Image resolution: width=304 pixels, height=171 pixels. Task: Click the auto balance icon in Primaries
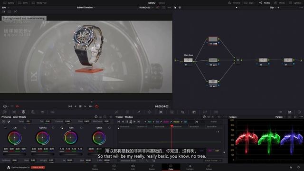[x=3, y=122]
